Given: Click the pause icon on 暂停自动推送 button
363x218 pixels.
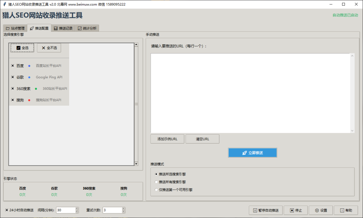Looking at the screenshot, I should [x=255, y=210].
